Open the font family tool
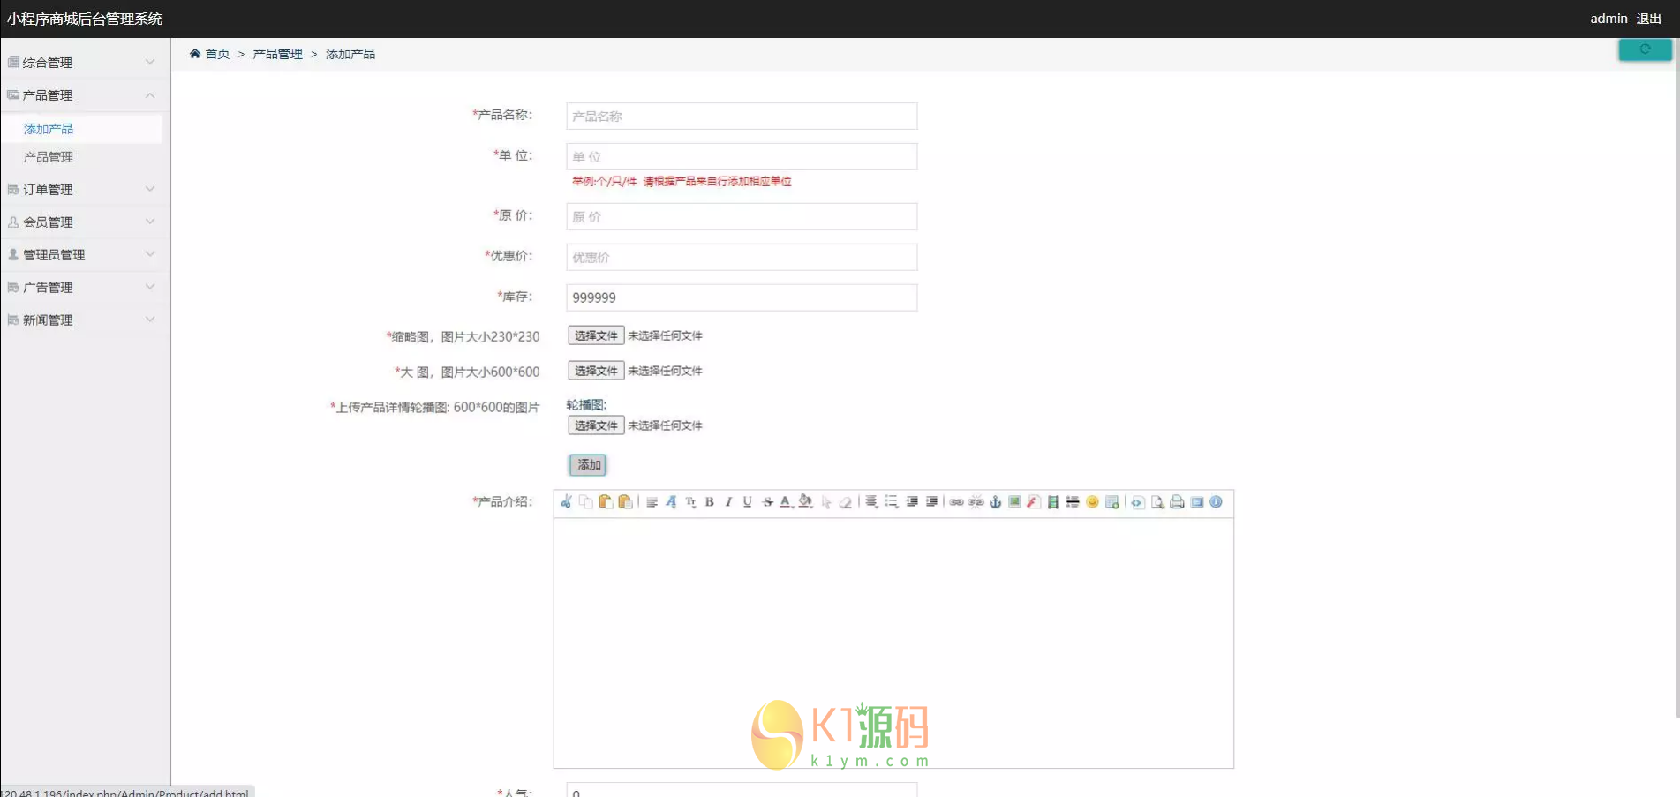 coord(671,502)
